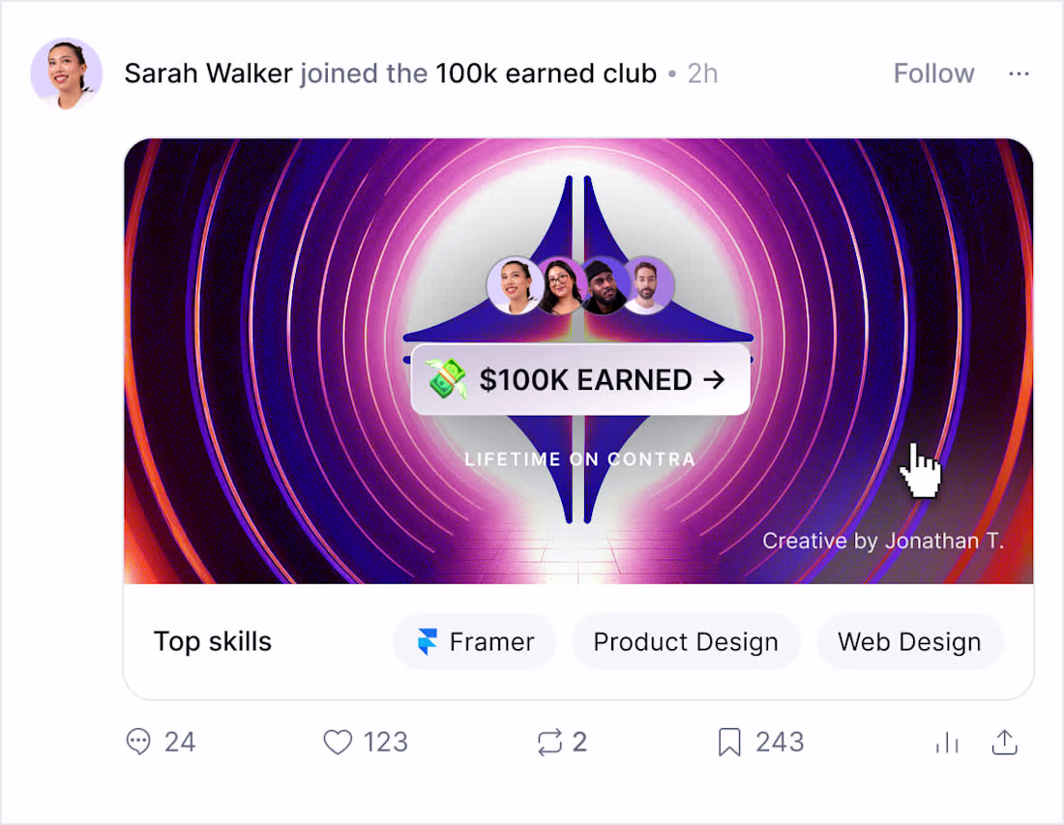Follow Sarah Walker
Viewport: 1064px width, 825px height.
tap(933, 74)
